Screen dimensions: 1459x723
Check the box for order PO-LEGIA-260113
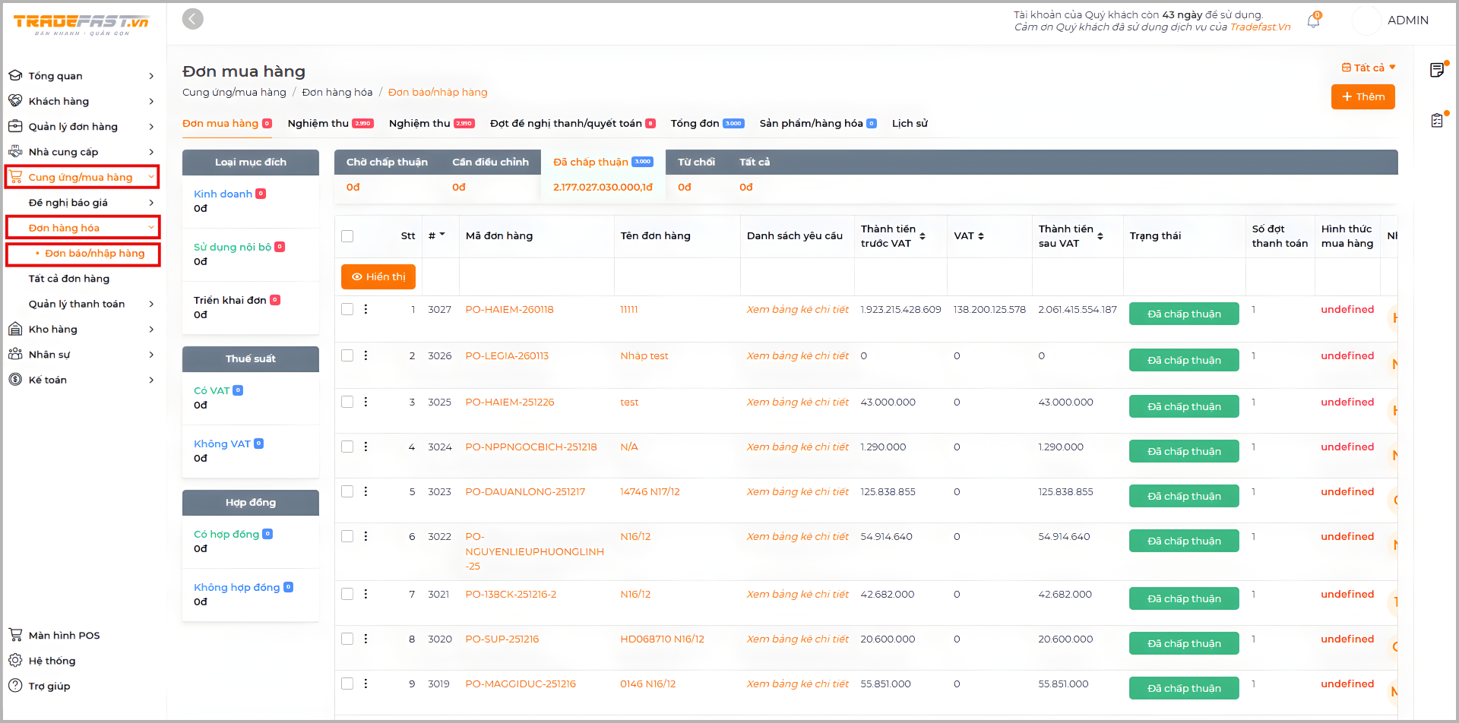pyautogui.click(x=347, y=355)
